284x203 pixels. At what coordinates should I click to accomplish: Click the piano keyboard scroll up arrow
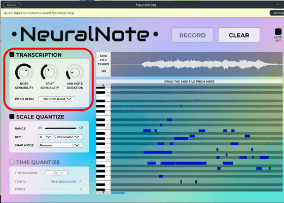(x=103, y=85)
